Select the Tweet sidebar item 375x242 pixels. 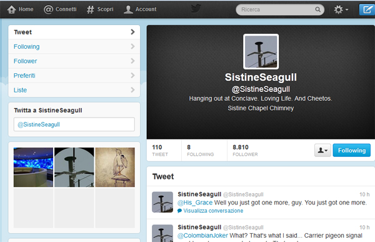pos(74,32)
